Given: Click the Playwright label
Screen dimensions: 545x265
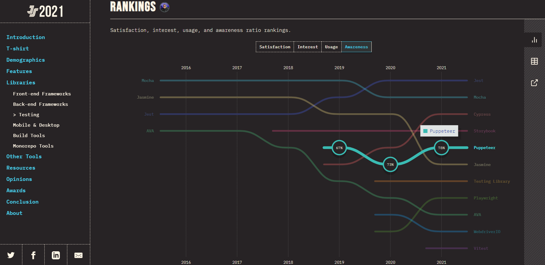Looking at the screenshot, I should [485, 198].
